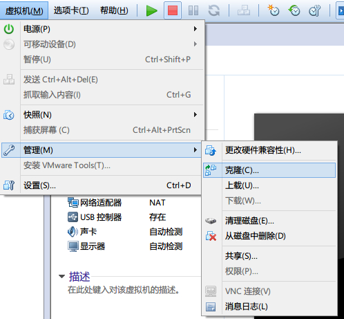Click the submenu arrow next to 管理(M)
Viewport: 344px width, 319px height.
(195, 150)
